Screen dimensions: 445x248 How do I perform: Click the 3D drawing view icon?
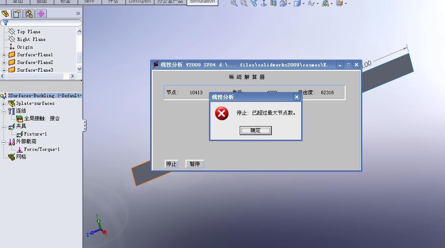pyautogui.click(x=264, y=3)
